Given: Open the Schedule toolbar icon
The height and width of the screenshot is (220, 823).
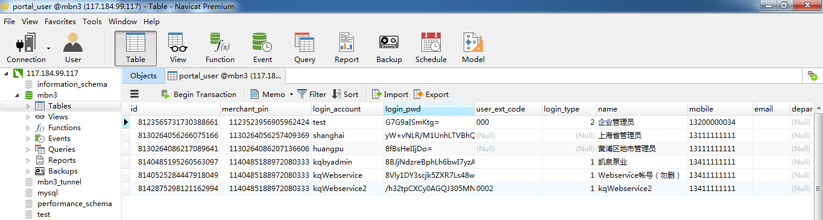Looking at the screenshot, I should pyautogui.click(x=431, y=48).
